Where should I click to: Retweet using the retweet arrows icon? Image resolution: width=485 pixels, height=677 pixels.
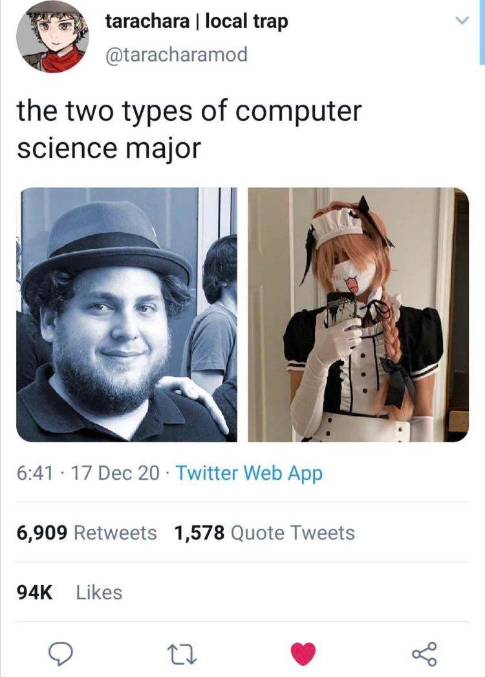point(182,653)
